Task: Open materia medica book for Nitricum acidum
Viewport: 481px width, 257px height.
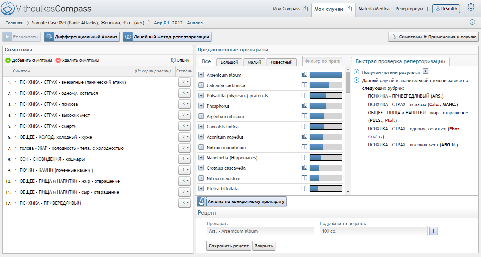Action: point(304,178)
